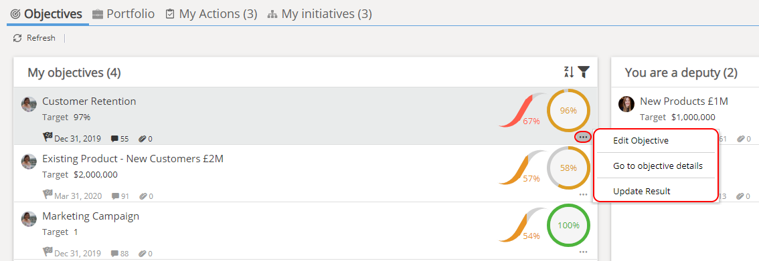Click the flag date icon for Marketing Campaign
This screenshot has width=759, height=261.
[48, 252]
